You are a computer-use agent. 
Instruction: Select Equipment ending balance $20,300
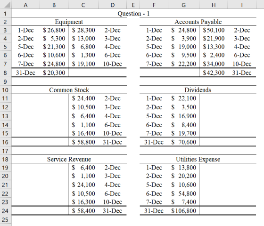pyautogui.click(x=54, y=73)
